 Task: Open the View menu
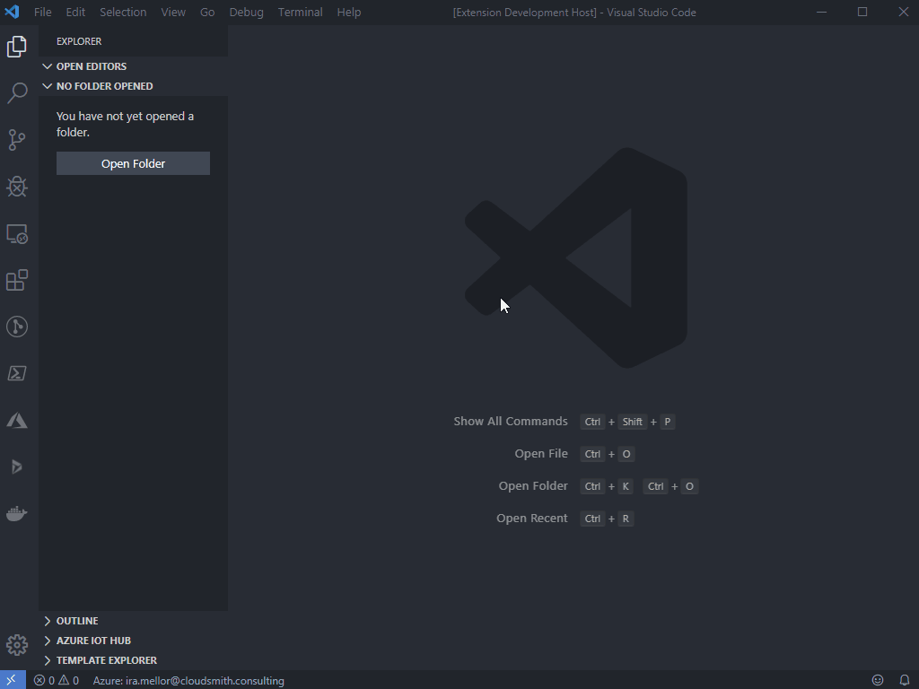point(173,12)
